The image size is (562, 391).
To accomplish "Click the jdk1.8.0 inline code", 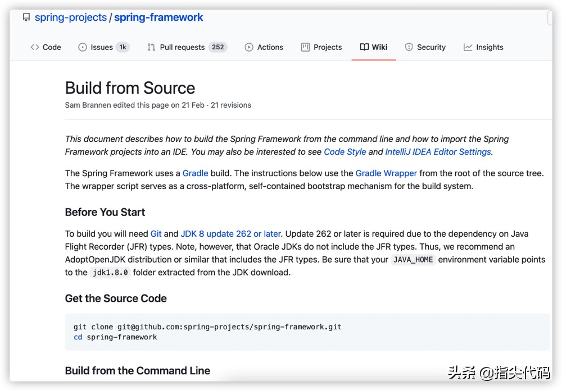I will click(x=110, y=273).
